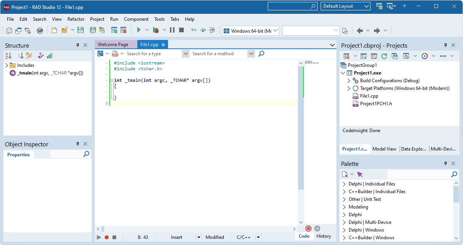
Task: Click the editor settings gear icon
Action: [317, 228]
